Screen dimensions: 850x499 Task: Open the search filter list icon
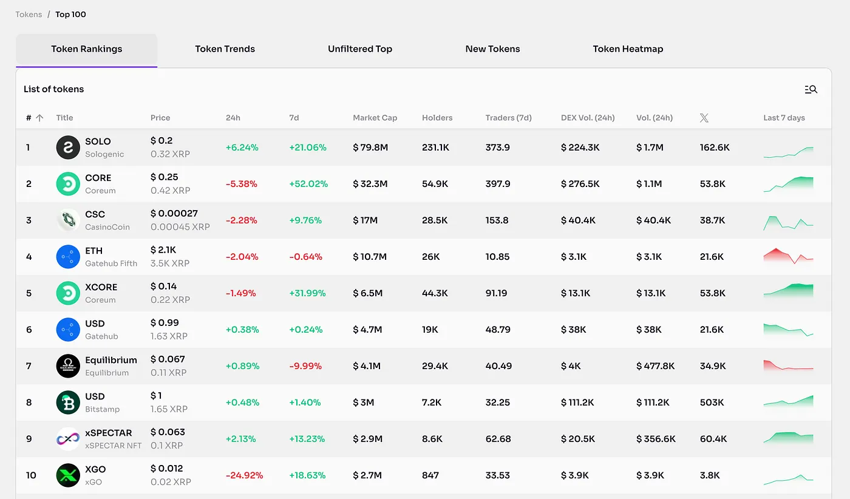point(811,89)
